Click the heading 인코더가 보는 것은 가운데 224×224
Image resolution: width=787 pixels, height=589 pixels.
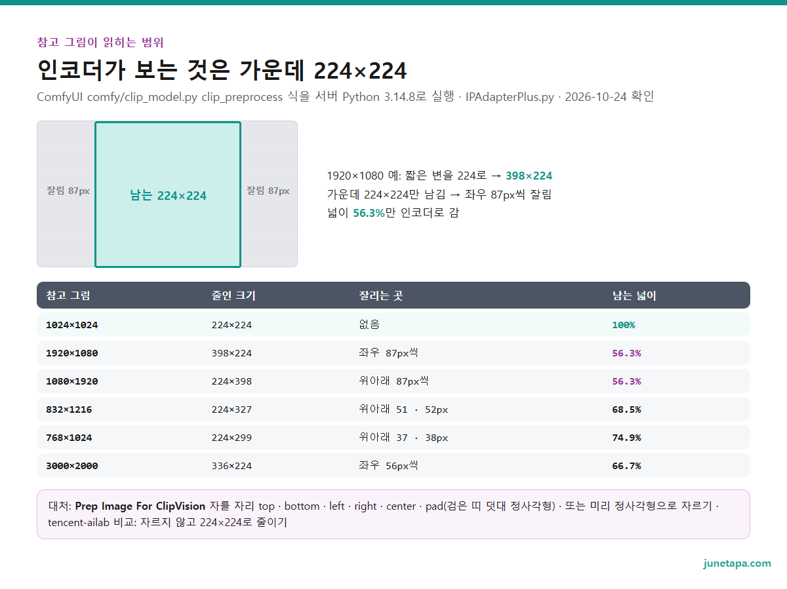pos(222,70)
